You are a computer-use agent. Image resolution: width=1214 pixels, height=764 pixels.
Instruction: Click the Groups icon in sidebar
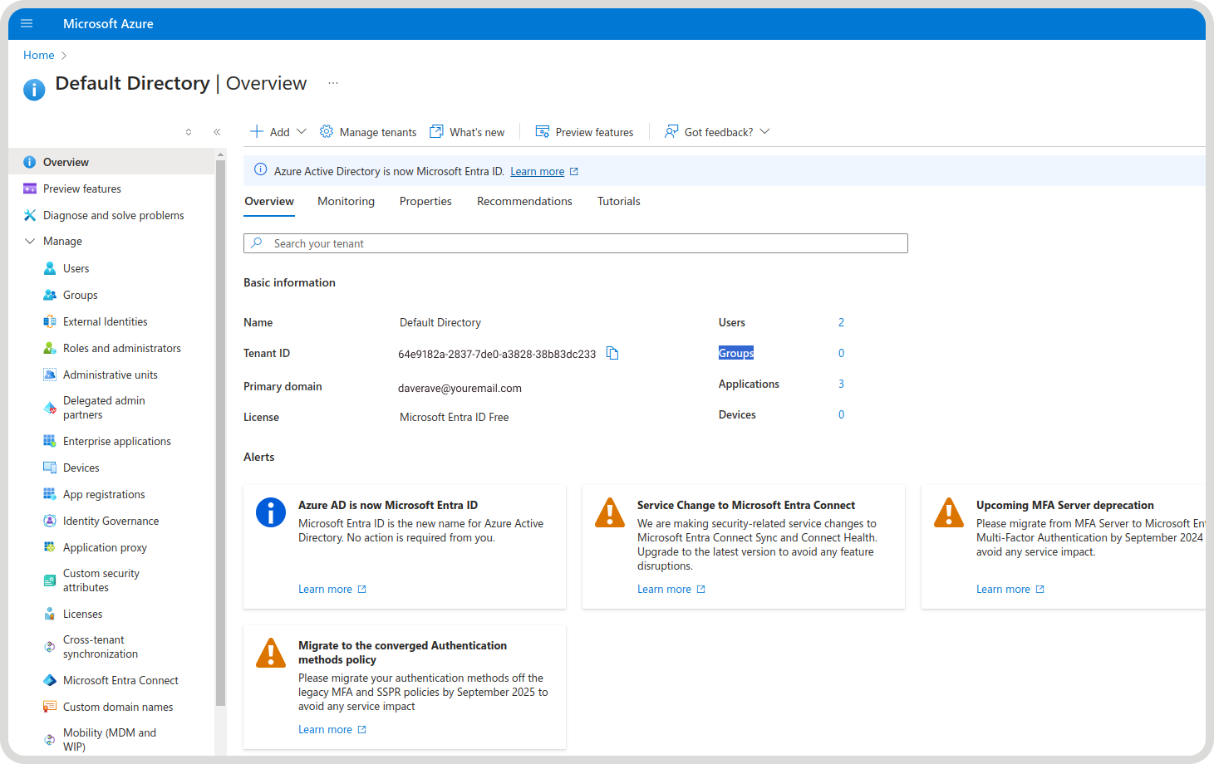(50, 295)
